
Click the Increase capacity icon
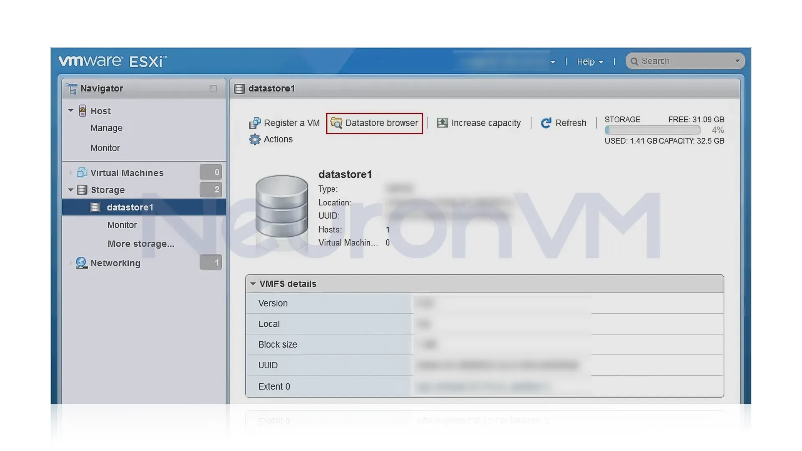442,123
